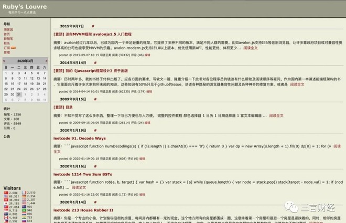Go to next month in the calendar
The width and height of the screenshot is (346, 223).
pyautogui.click(x=46, y=61)
